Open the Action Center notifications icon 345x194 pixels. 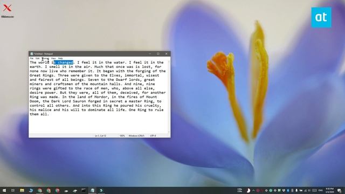[x=339, y=190]
